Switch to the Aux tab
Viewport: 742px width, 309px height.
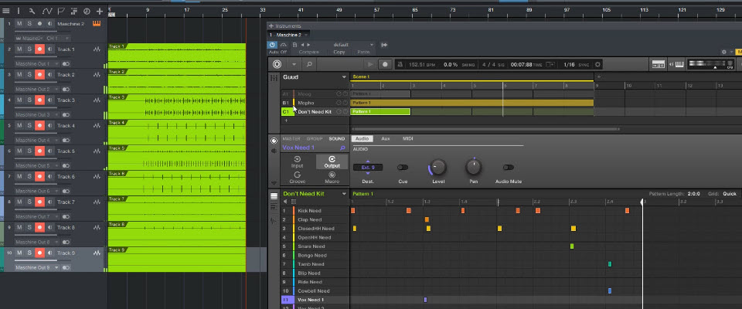tap(386, 138)
